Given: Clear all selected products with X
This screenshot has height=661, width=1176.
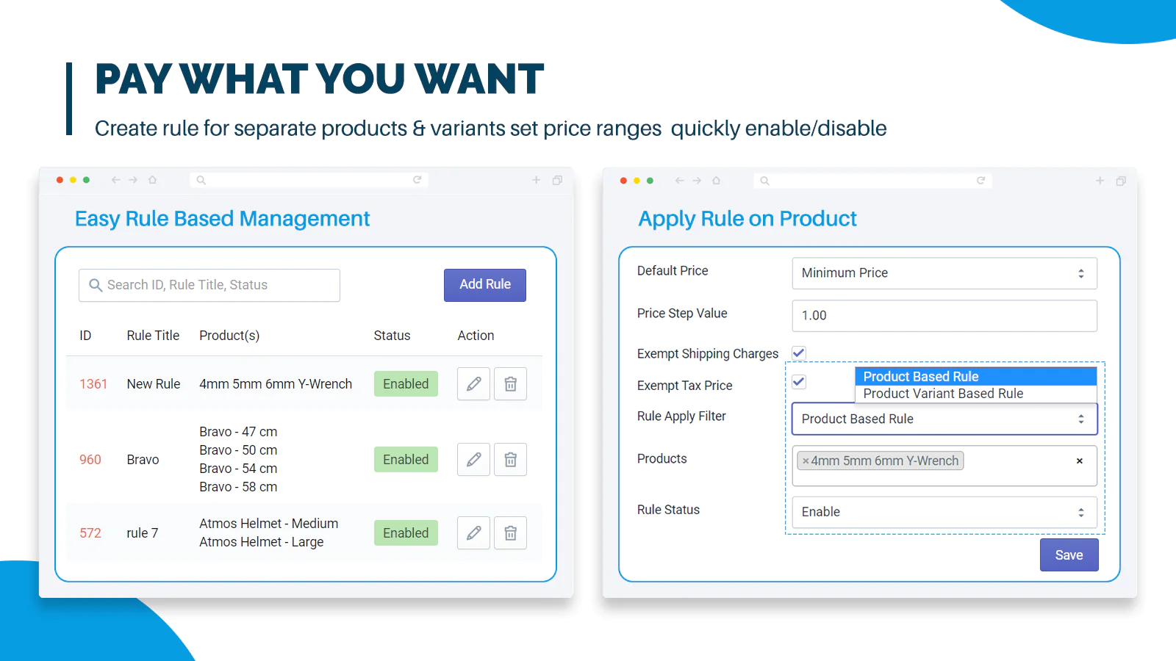Looking at the screenshot, I should [1079, 461].
